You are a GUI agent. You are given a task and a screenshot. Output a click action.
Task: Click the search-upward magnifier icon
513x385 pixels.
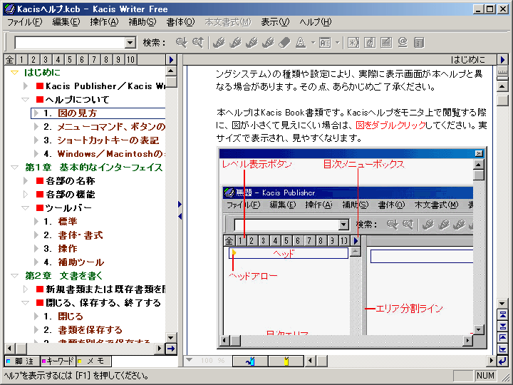pos(197,43)
